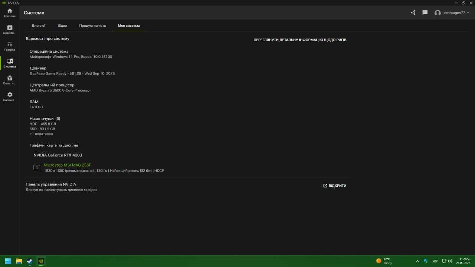Click the SSD - 931.5 GB entry
Viewport: 475px width, 267px height.
42,129
